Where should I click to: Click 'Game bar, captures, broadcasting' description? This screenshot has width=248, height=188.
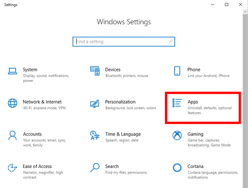pyautogui.click(x=209, y=143)
